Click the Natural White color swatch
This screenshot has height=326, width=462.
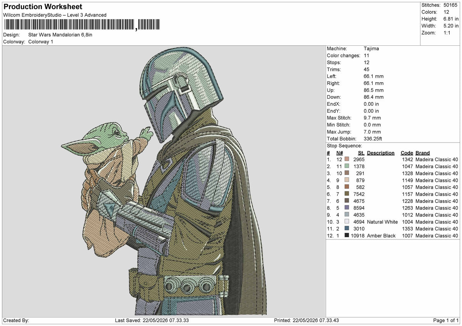click(347, 222)
